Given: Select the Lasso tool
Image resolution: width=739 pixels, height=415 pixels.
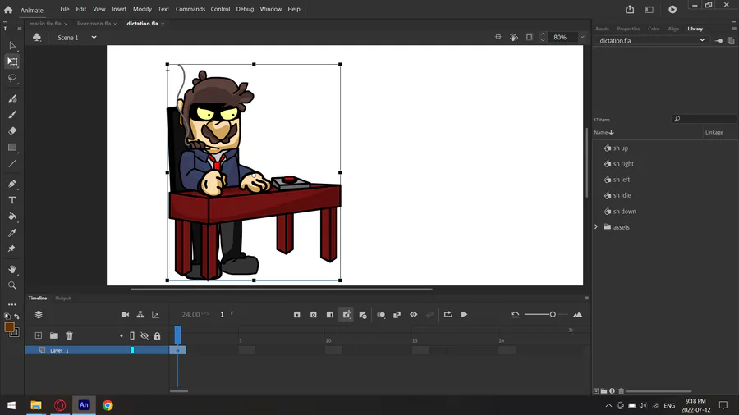Looking at the screenshot, I should pos(12,78).
